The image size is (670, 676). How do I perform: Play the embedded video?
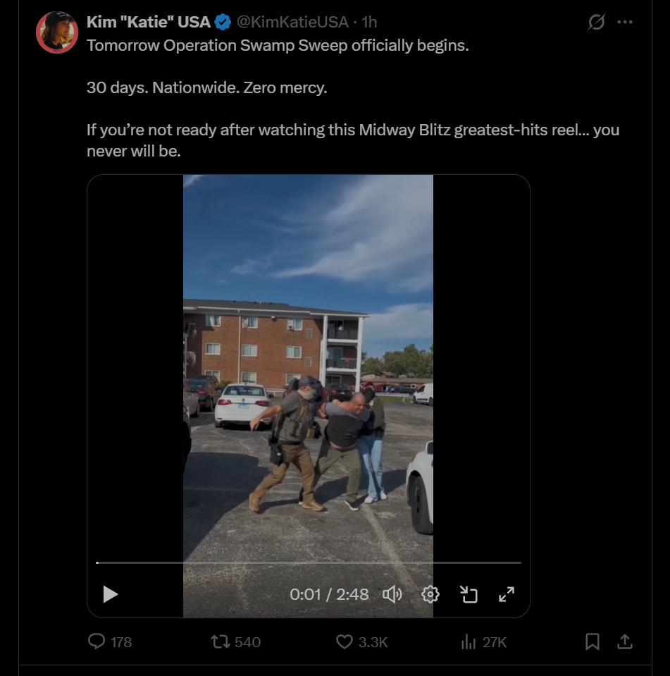[x=111, y=594]
